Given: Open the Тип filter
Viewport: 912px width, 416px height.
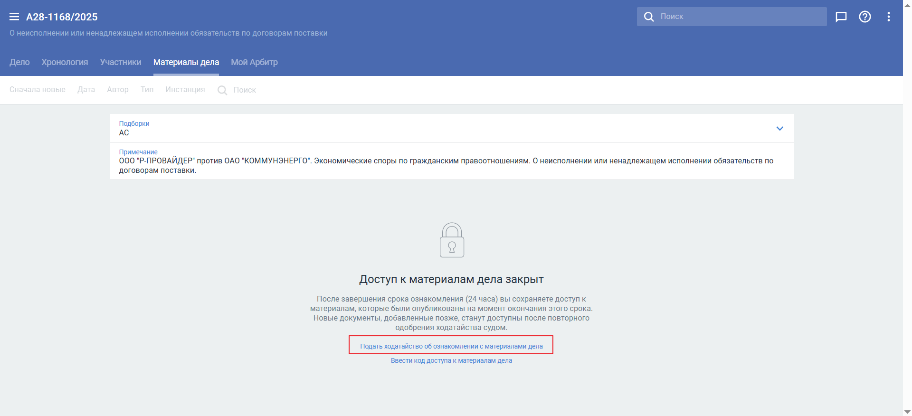Looking at the screenshot, I should pos(147,90).
